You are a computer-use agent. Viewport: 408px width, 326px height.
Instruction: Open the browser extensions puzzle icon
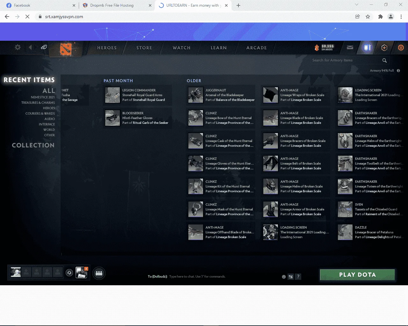pyautogui.click(x=380, y=17)
